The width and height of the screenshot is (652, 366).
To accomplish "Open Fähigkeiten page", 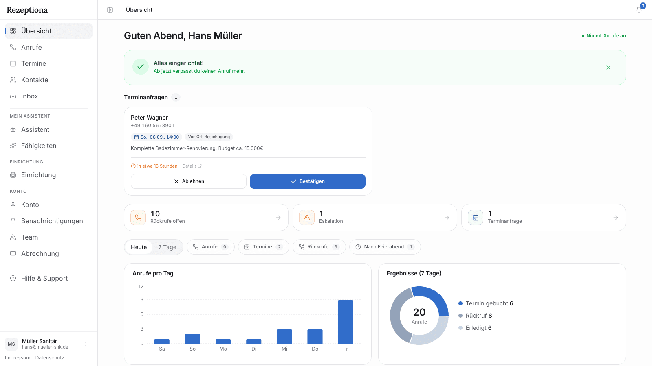I will pyautogui.click(x=48, y=146).
